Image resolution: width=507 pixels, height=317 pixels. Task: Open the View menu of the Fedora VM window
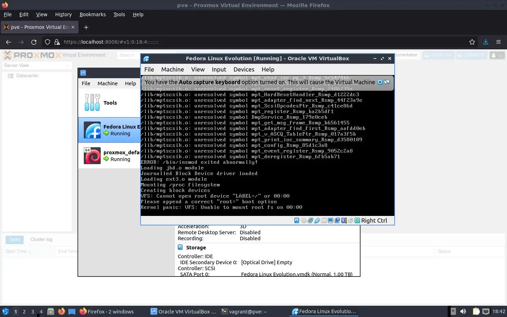tap(198, 69)
